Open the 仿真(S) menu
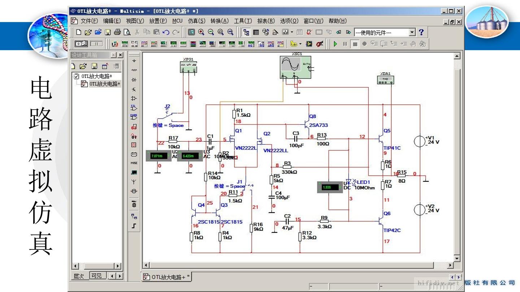Image resolution: width=520 pixels, height=292 pixels. coord(196,21)
